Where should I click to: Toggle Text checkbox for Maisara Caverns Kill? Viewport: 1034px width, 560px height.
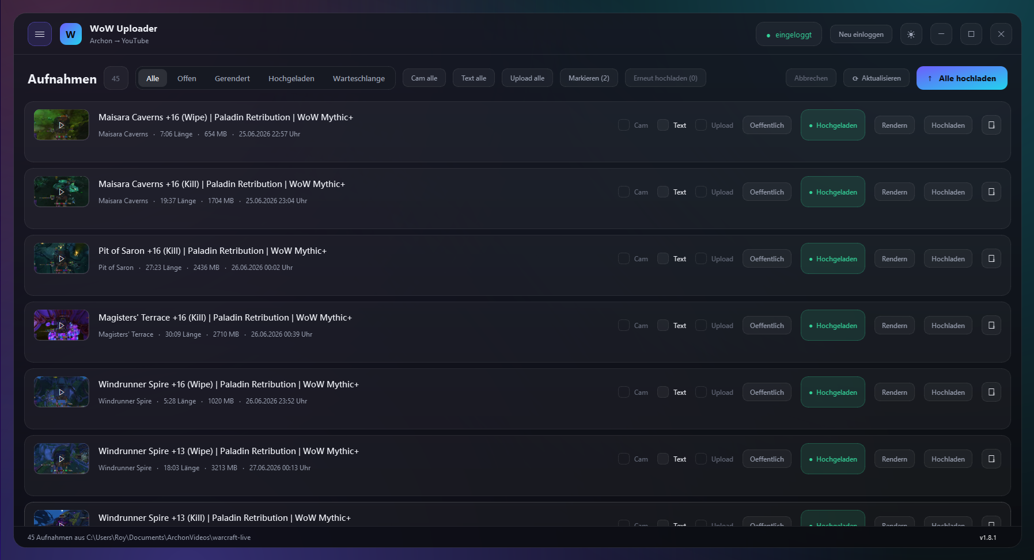pos(663,192)
